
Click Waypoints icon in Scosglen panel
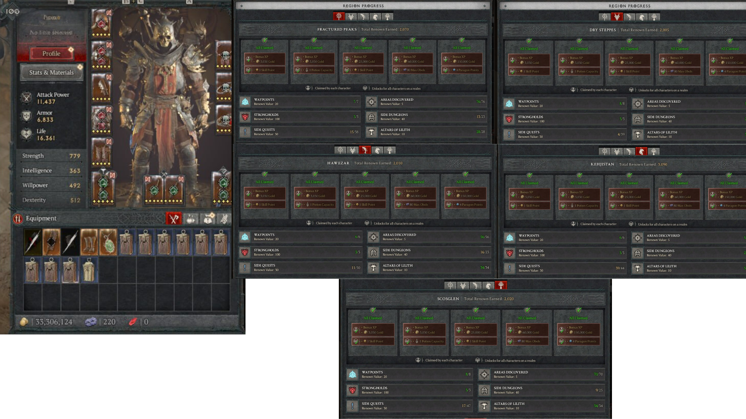click(x=352, y=374)
